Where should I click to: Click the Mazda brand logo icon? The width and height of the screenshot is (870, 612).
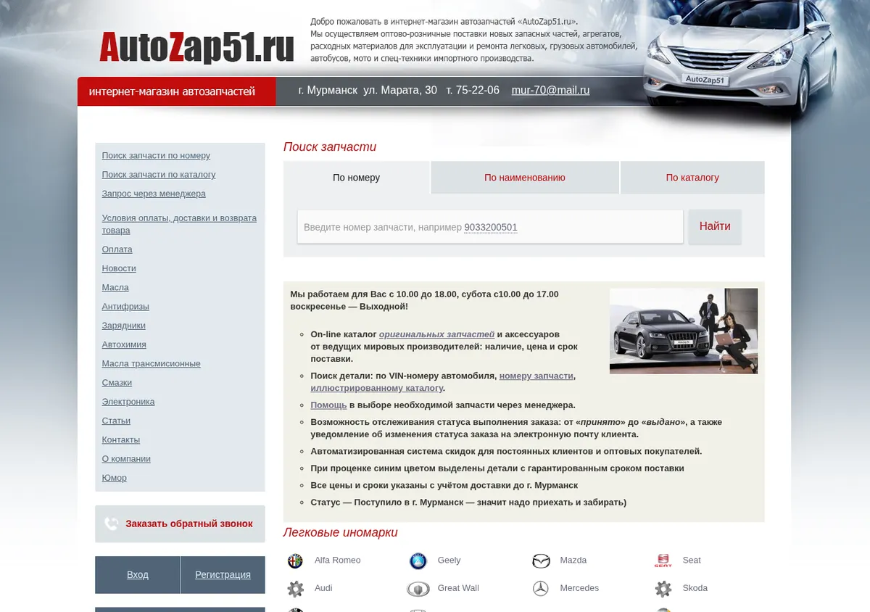(541, 561)
